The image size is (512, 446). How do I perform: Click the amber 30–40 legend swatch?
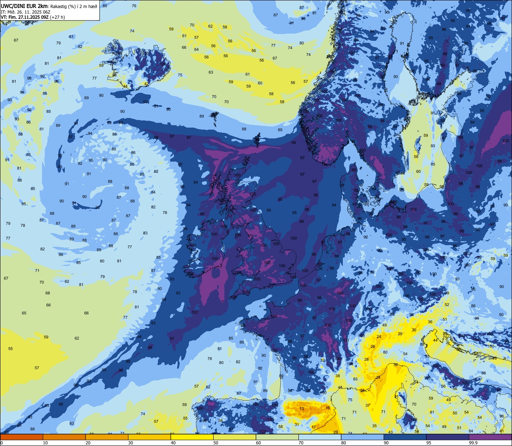tap(149, 437)
